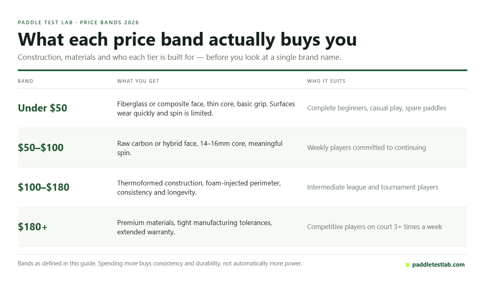
Task: Click the $50–$100 band label
Action: pos(41,147)
